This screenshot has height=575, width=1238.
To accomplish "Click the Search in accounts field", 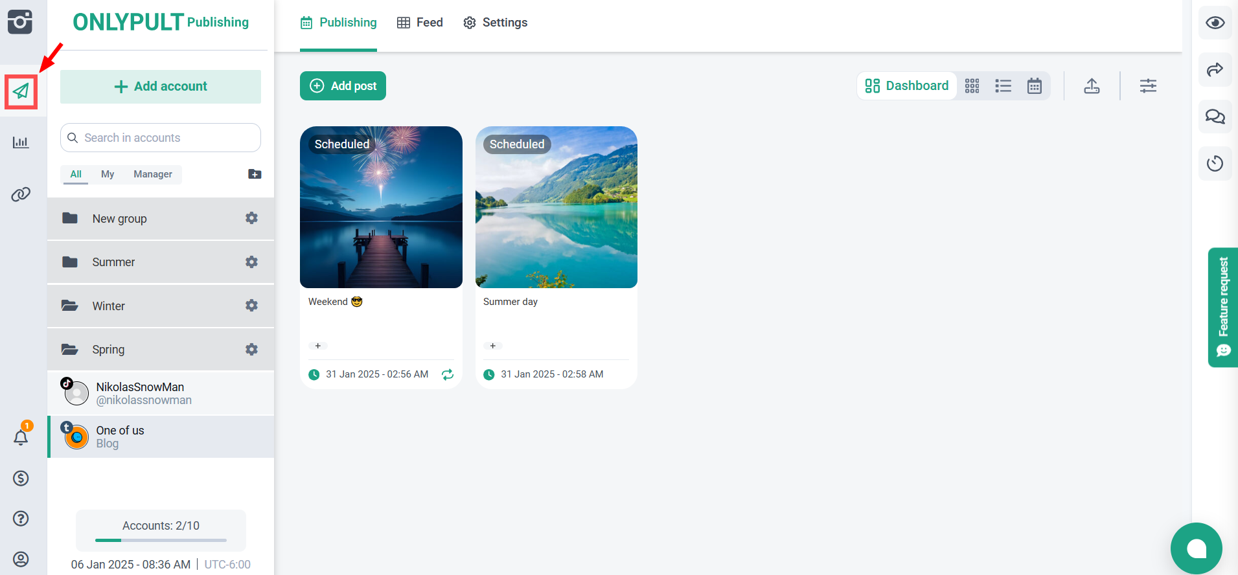I will coord(161,138).
